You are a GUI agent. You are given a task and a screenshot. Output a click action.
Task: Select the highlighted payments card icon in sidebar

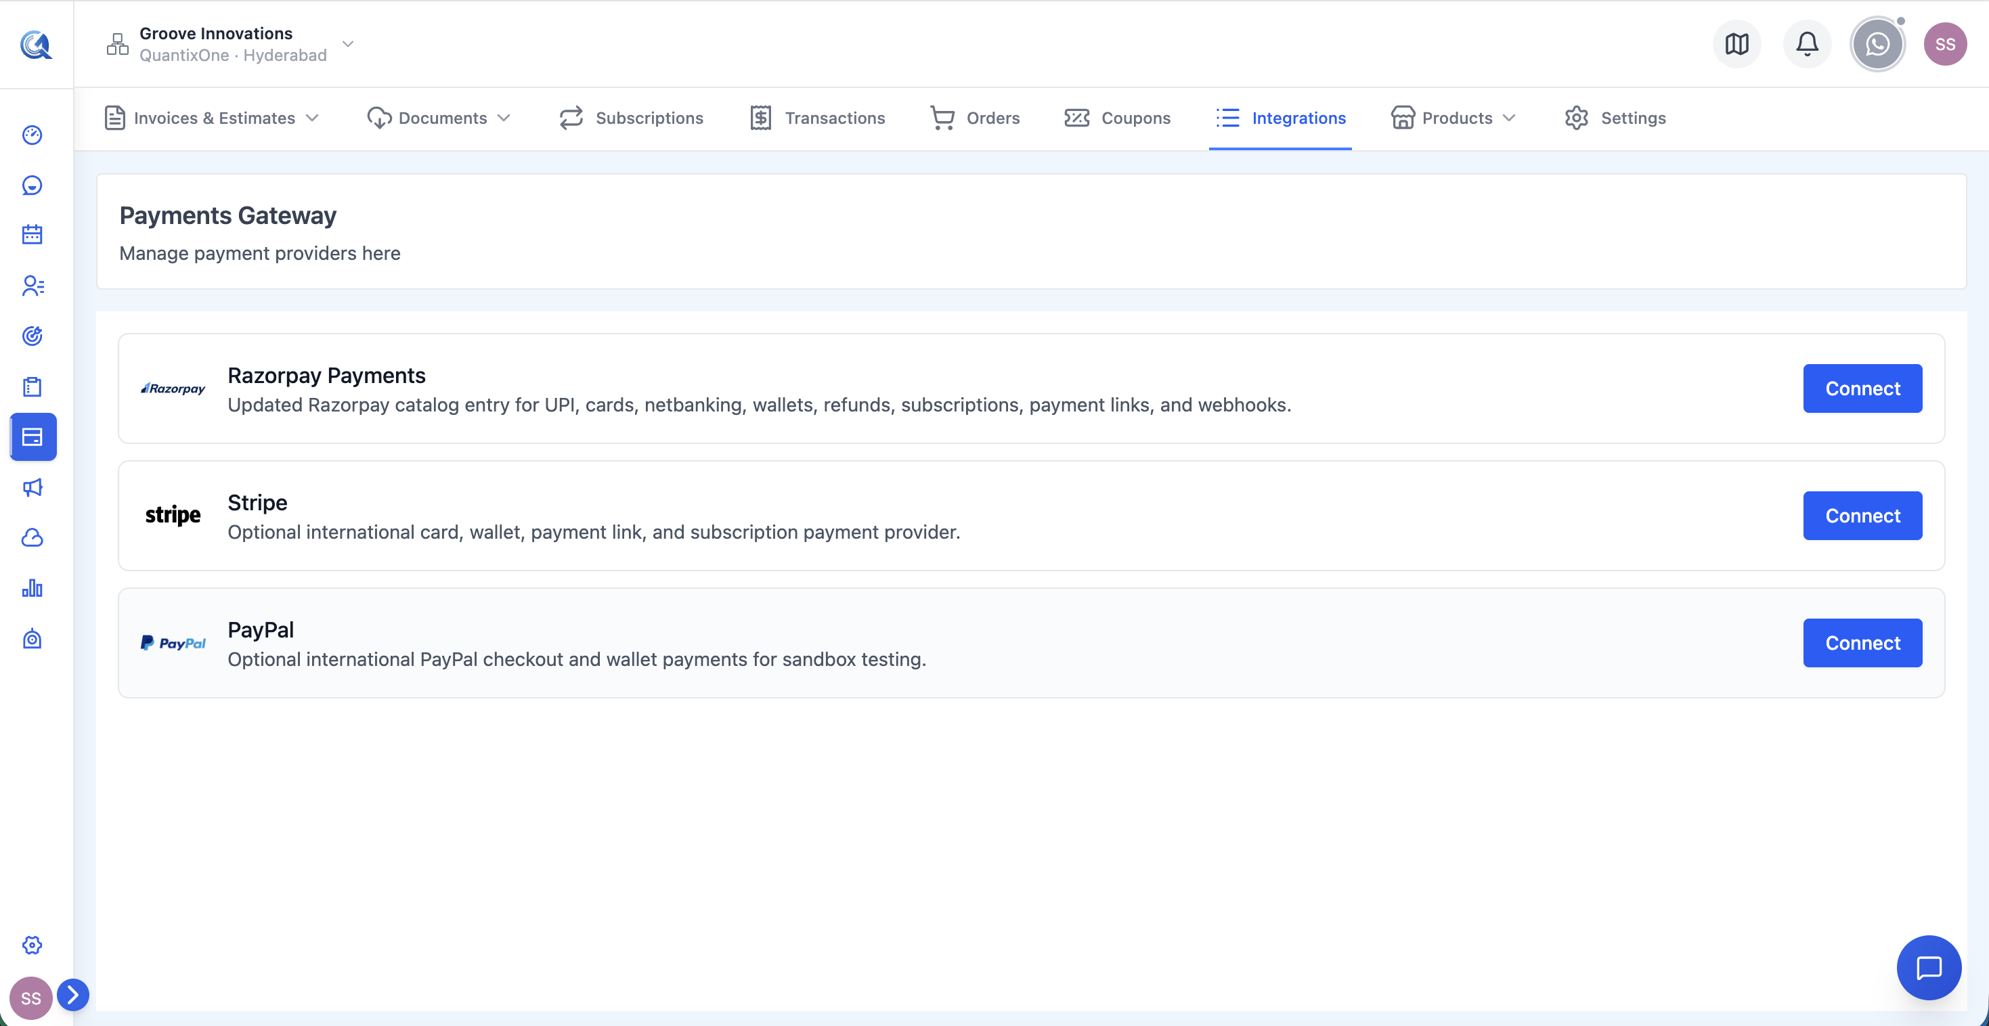point(33,437)
